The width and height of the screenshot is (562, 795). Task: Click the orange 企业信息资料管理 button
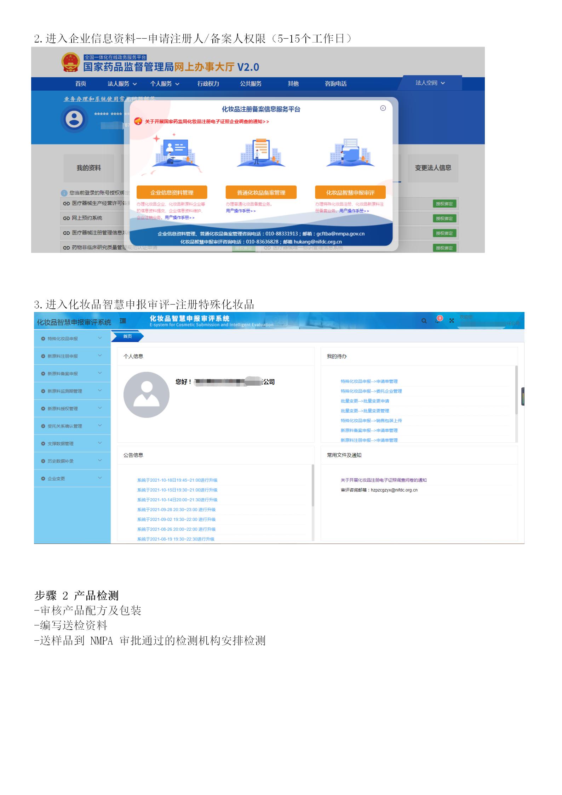click(x=172, y=193)
